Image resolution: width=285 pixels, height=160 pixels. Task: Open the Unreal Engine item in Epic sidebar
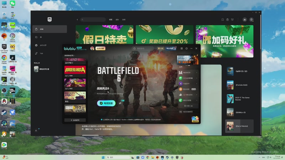point(50,45)
